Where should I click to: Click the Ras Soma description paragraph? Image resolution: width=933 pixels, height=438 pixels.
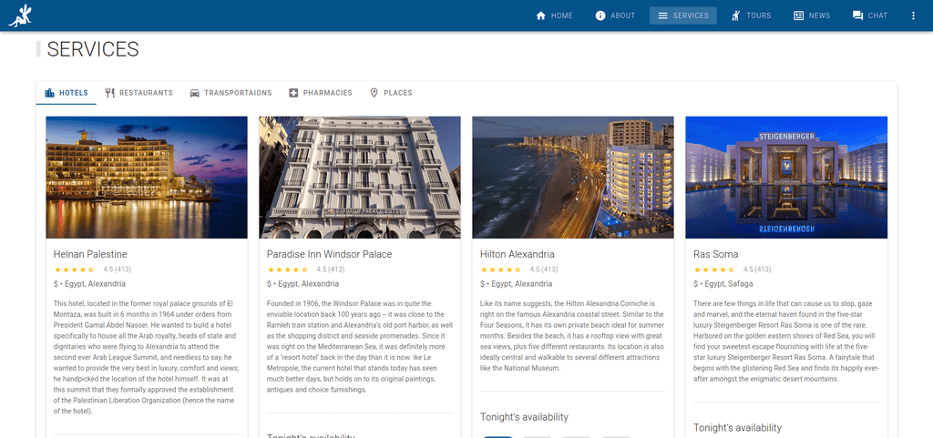click(786, 341)
